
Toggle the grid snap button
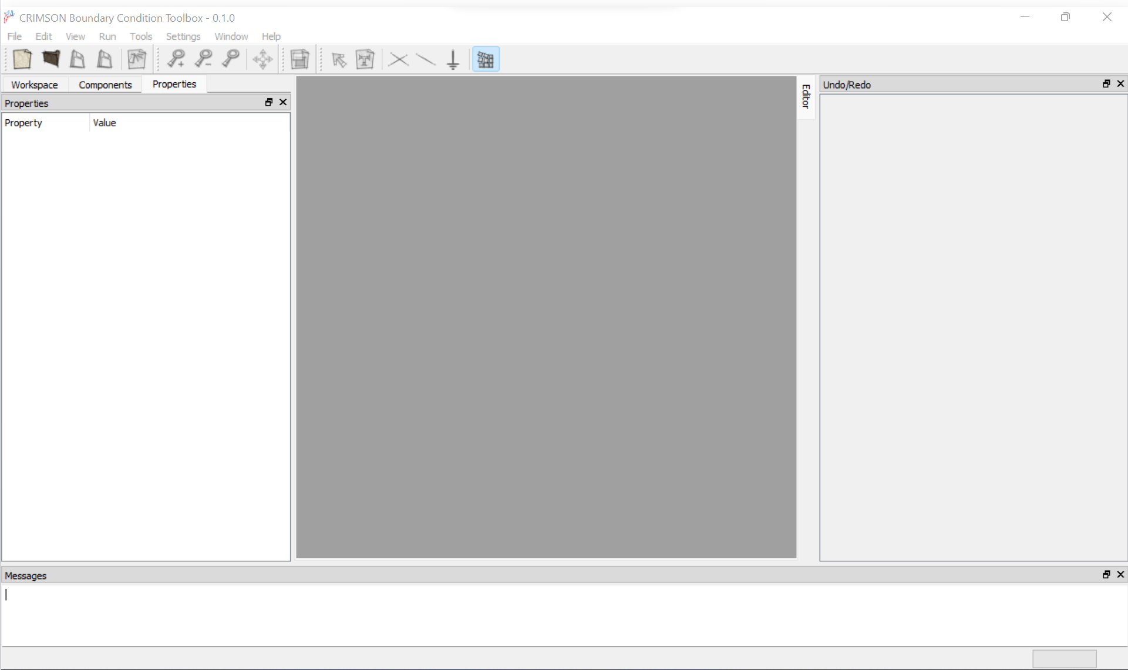486,59
